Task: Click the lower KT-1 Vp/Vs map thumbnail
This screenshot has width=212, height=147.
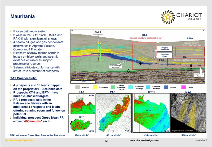Action: click(x=82, y=124)
